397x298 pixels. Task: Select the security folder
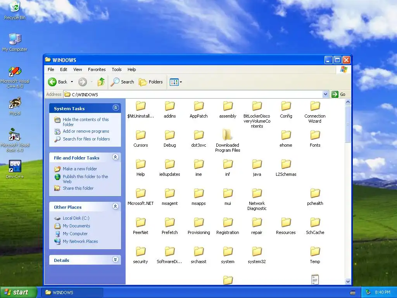[x=140, y=255]
